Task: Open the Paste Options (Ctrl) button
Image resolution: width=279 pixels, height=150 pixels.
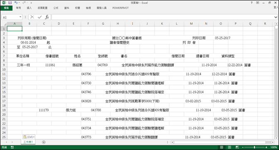Action: tap(29, 137)
